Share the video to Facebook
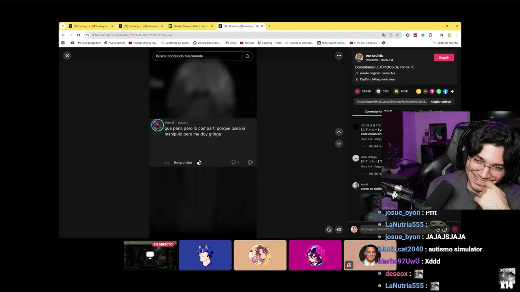The height and width of the screenshot is (292, 520). pos(446,91)
